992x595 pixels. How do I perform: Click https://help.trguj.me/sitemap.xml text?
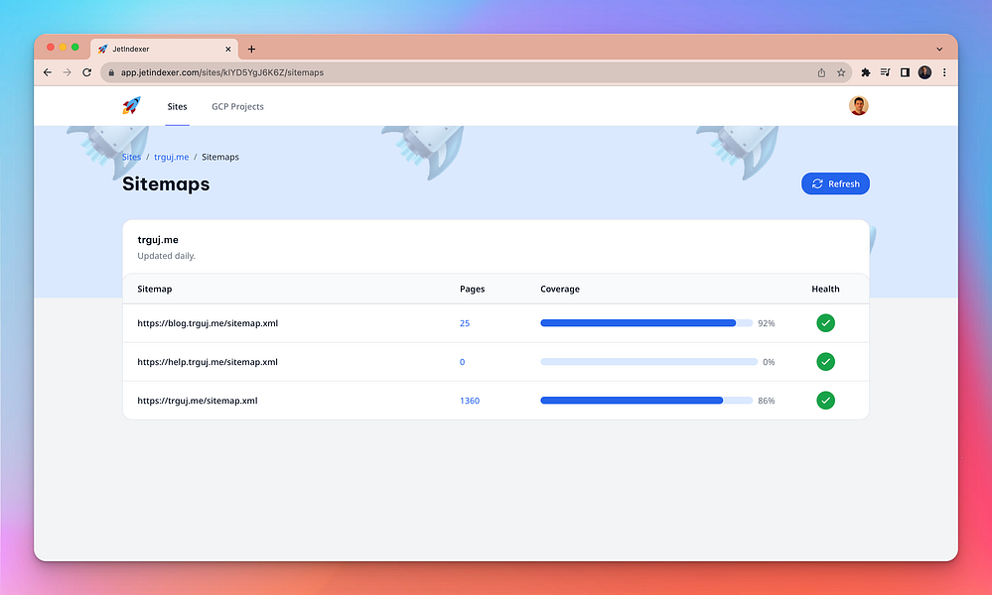tap(208, 362)
